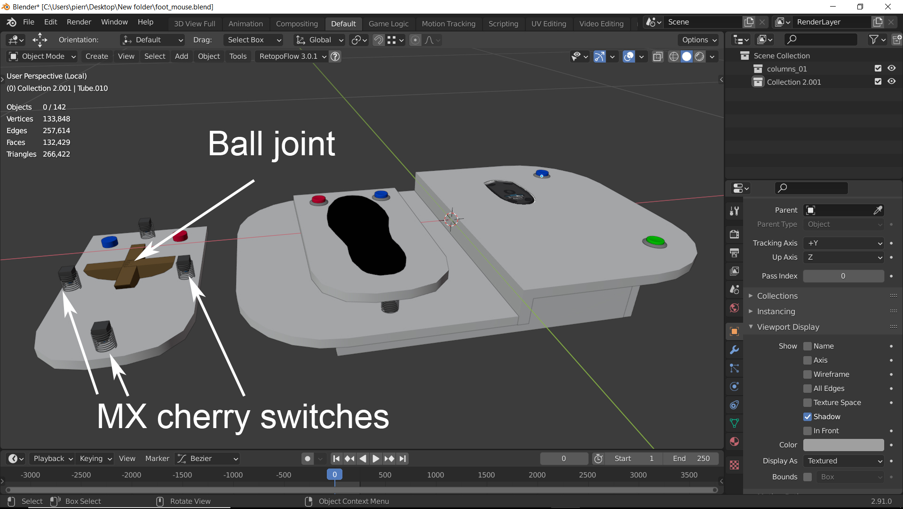Toggle X-ray view in viewport header
The image size is (903, 509).
tap(658, 56)
